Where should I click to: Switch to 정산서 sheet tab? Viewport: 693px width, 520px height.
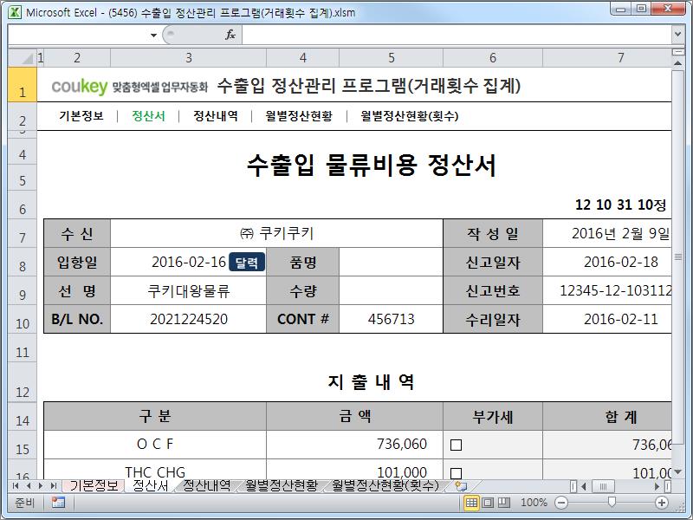(151, 485)
